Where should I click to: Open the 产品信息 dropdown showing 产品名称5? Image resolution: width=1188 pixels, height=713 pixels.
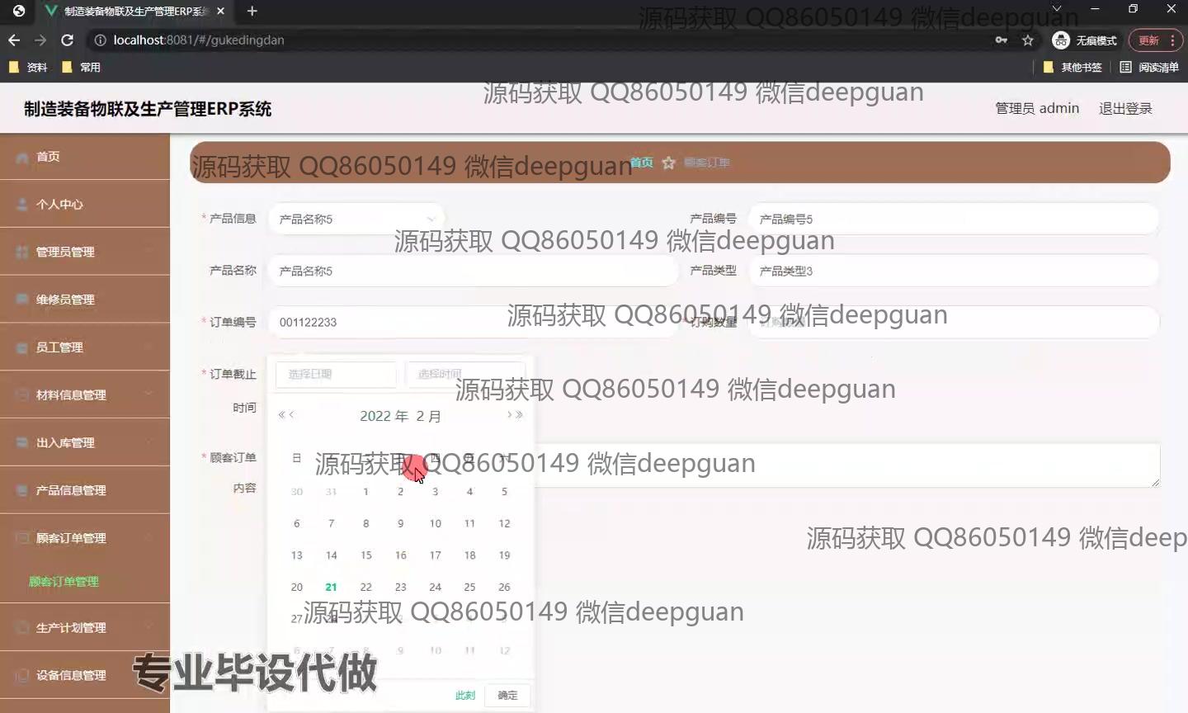(x=356, y=219)
